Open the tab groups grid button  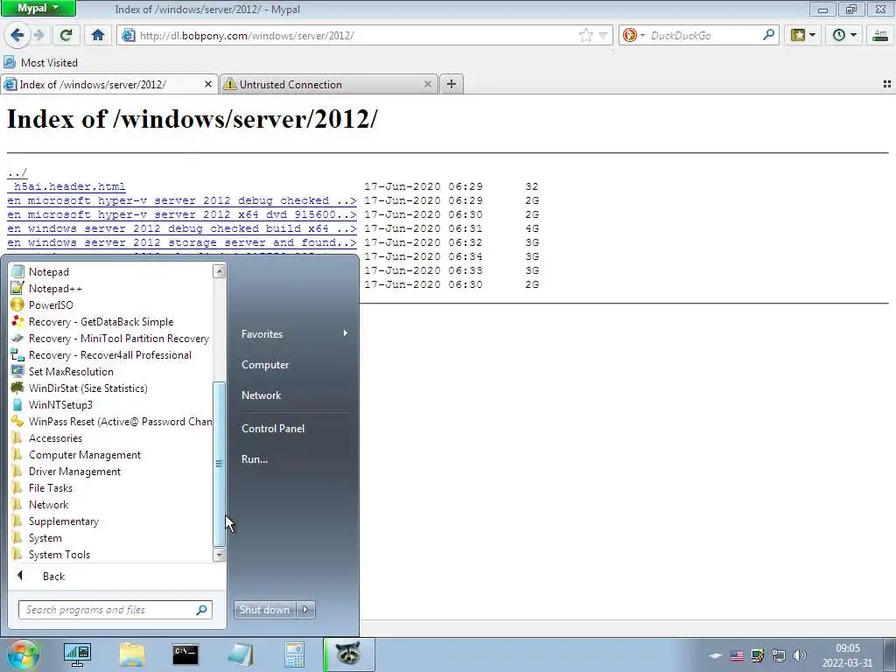[x=887, y=84]
